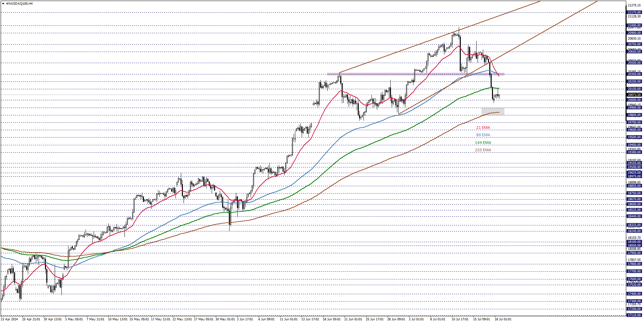The height and width of the screenshot is (323, 643).
Task: Click the 23 Apr 2024 date label
Action: (9, 319)
